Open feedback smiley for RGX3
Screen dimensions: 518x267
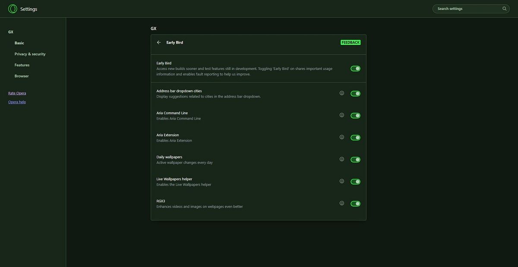pyautogui.click(x=341, y=203)
